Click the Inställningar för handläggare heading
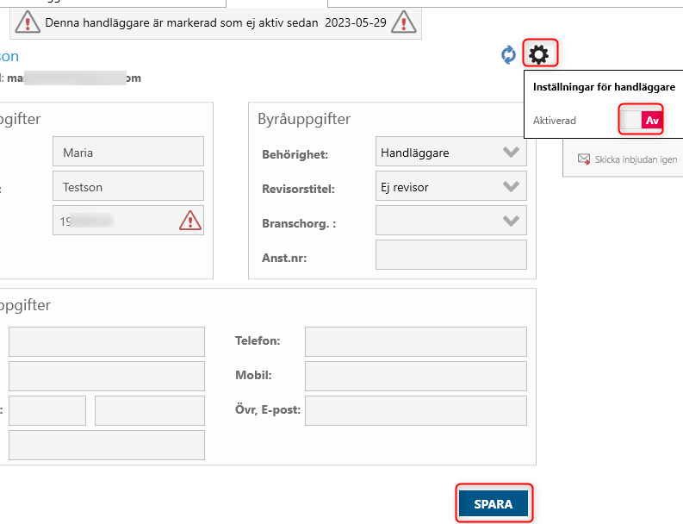 point(604,87)
